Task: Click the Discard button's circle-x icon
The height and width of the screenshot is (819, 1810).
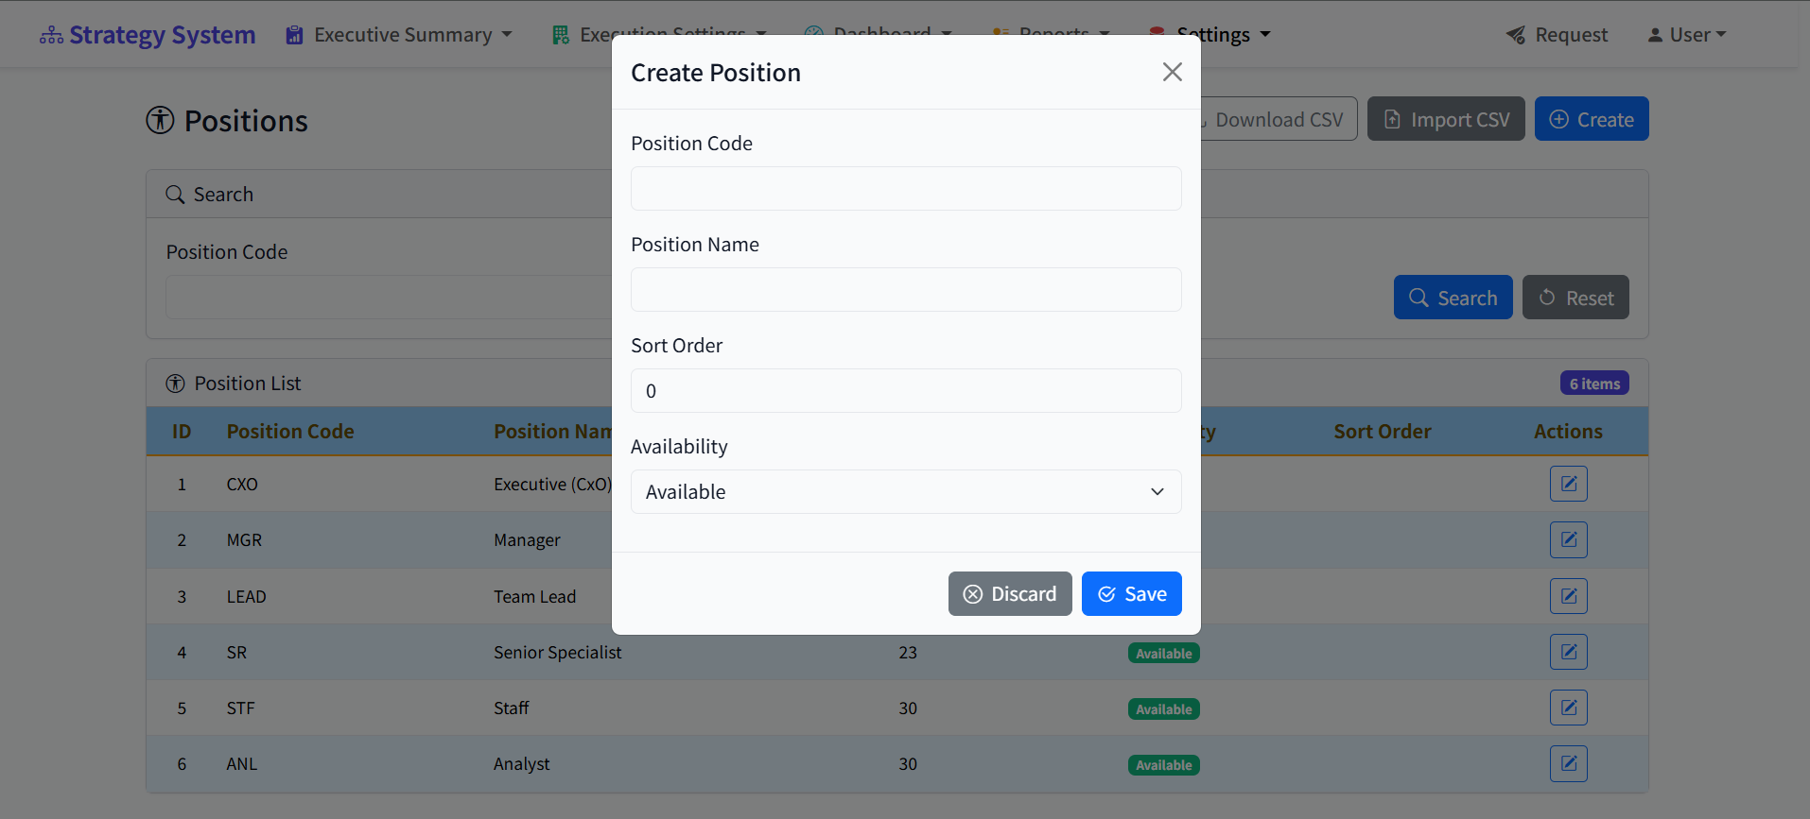Action: [x=973, y=594]
